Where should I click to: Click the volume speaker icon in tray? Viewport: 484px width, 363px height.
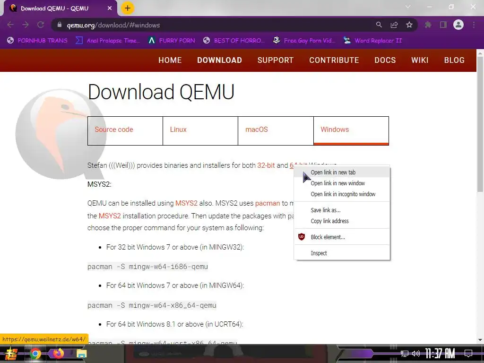pos(416,354)
